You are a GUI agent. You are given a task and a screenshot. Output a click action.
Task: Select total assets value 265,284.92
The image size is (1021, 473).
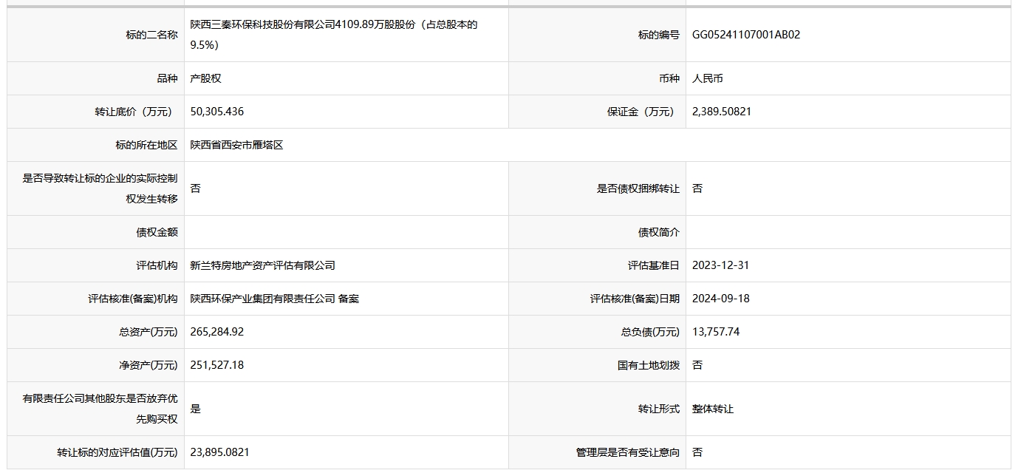pos(216,332)
